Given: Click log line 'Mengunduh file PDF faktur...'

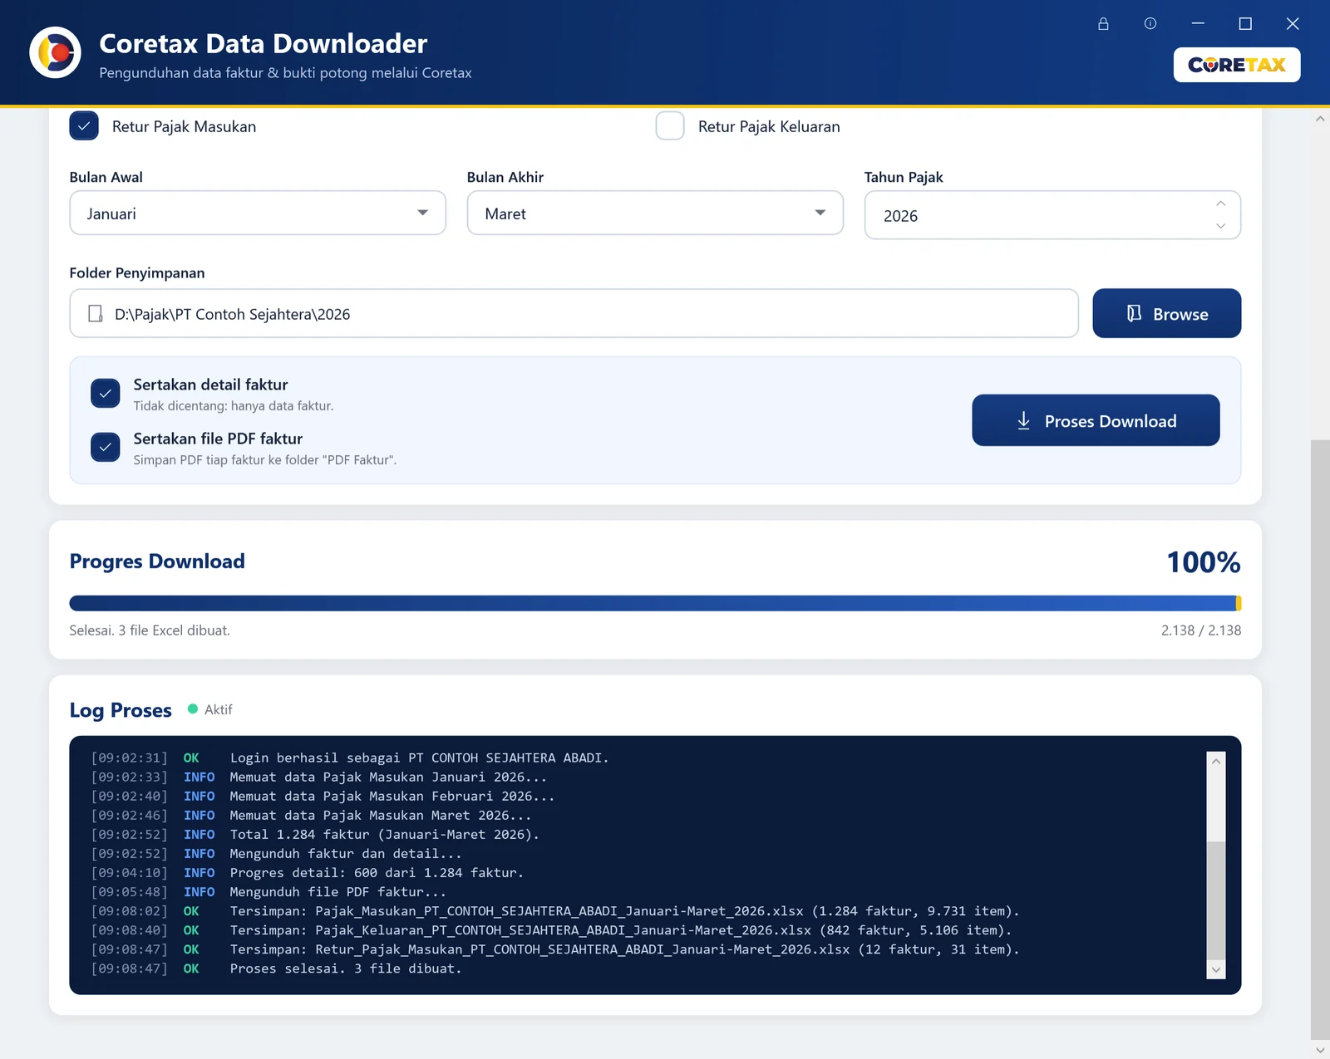Looking at the screenshot, I should pos(337,892).
